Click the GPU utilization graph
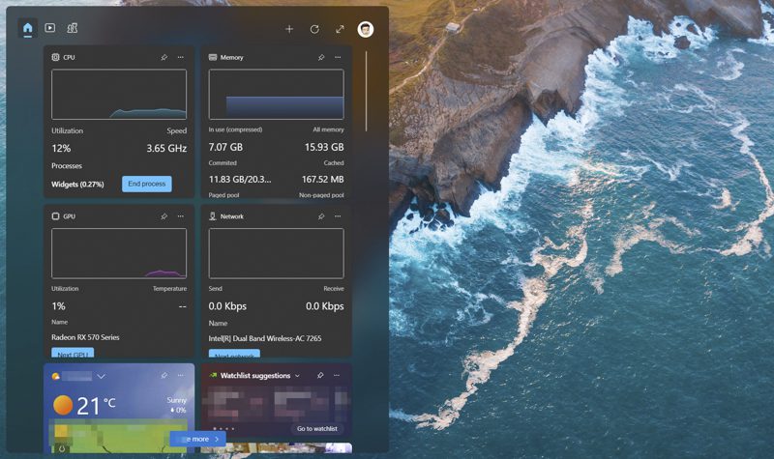The image size is (774, 459). pos(119,253)
